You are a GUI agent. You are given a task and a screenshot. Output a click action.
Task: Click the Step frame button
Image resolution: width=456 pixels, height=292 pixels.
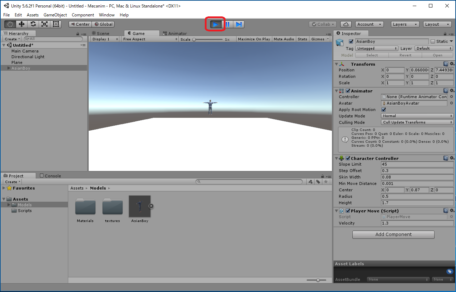[x=239, y=24]
